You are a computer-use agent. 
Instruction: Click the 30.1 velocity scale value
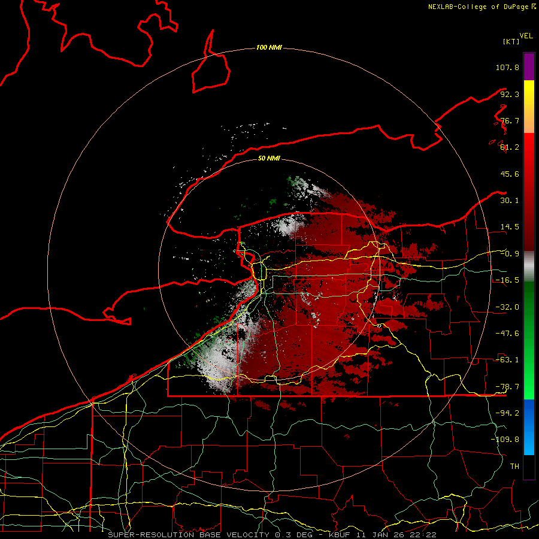pos(510,201)
